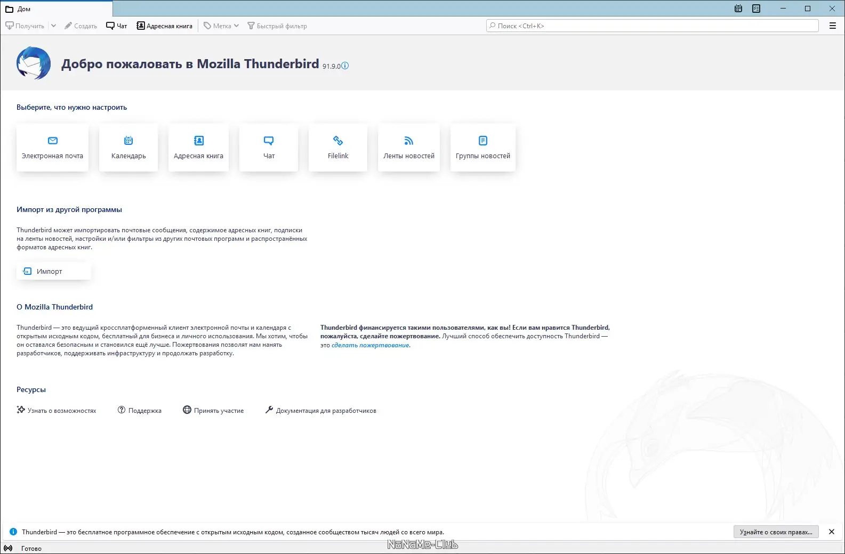Click the Получить toolbar button
This screenshot has width=845, height=554.
(x=25, y=26)
